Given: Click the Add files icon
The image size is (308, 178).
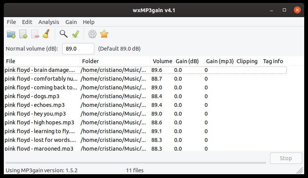Looking at the screenshot, I should click(23, 34).
